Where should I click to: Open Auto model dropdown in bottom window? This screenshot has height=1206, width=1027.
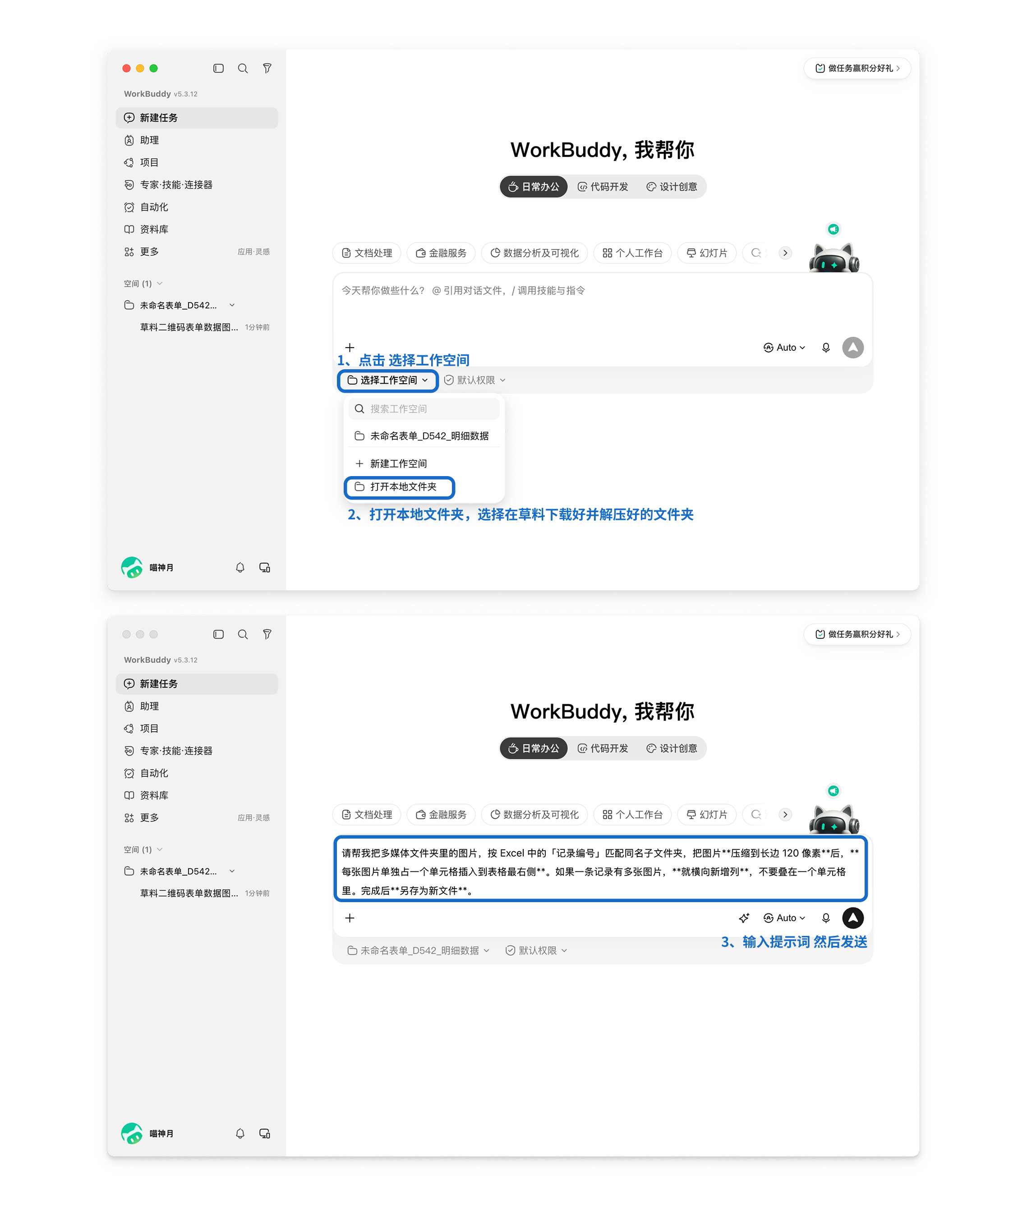point(784,918)
